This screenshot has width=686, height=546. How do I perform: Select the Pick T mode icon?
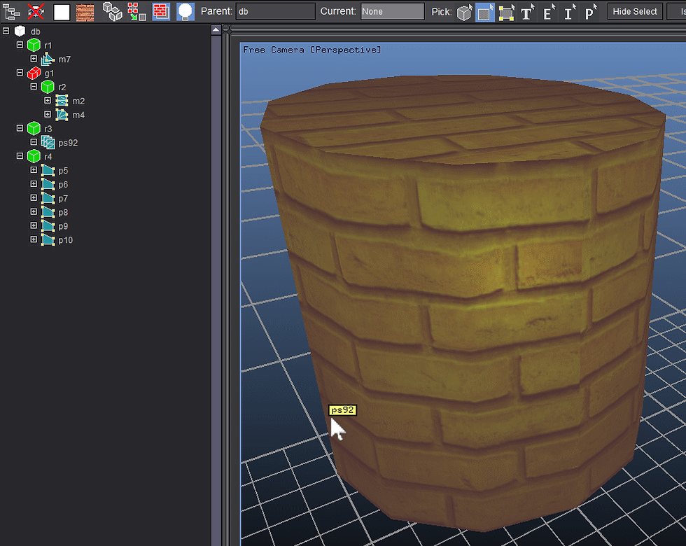(x=527, y=13)
